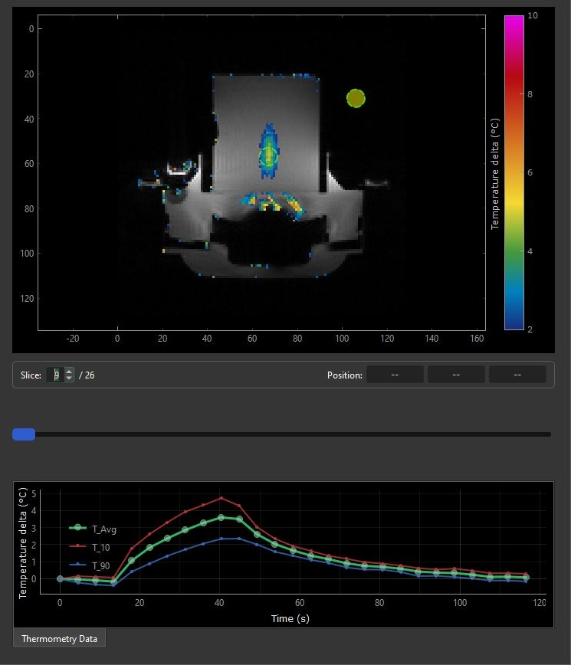Select the first Position readout field

(x=395, y=375)
